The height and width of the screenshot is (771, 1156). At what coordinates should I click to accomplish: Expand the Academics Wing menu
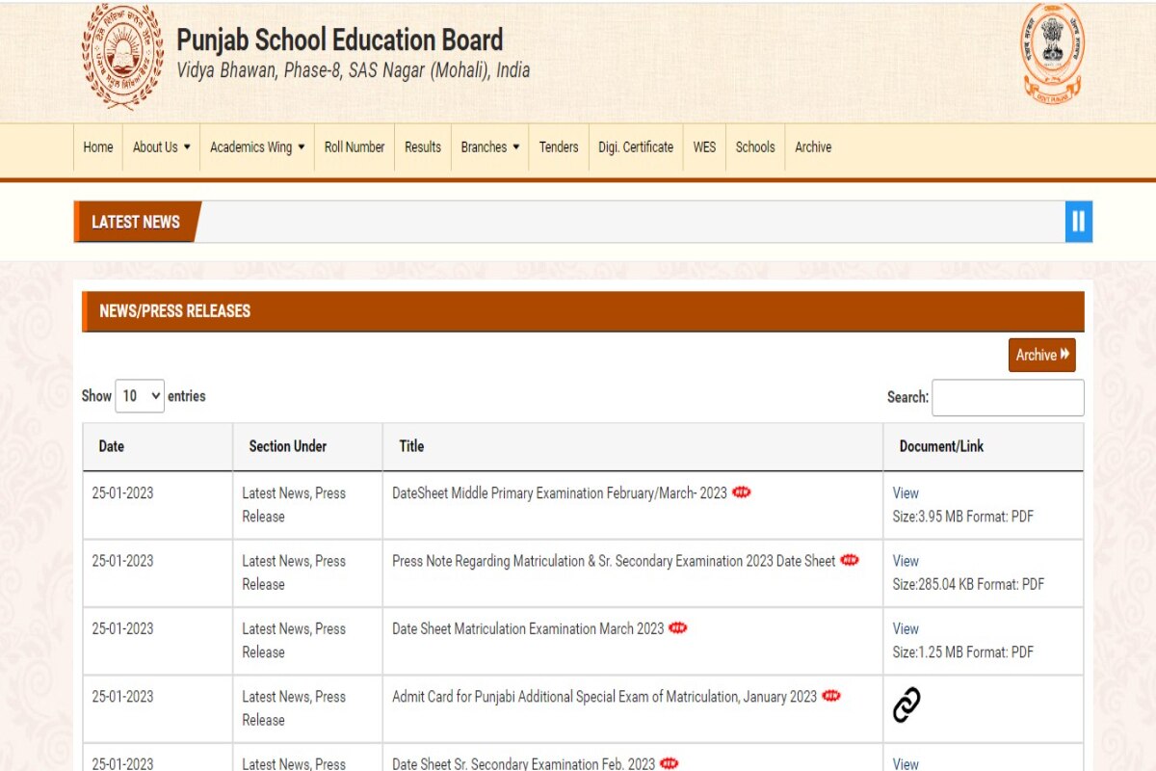[x=256, y=147]
